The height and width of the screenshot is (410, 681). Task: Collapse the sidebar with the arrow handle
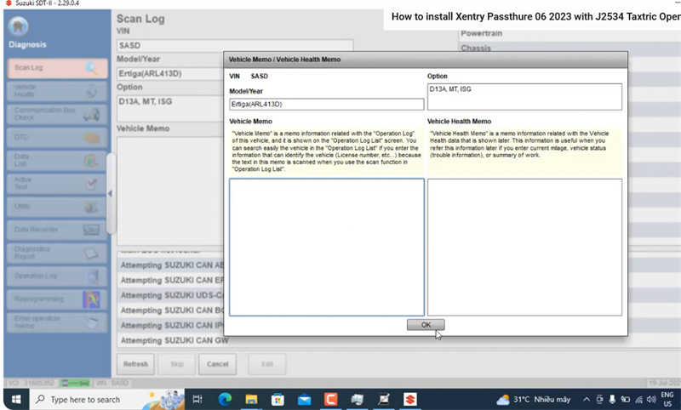click(x=111, y=193)
